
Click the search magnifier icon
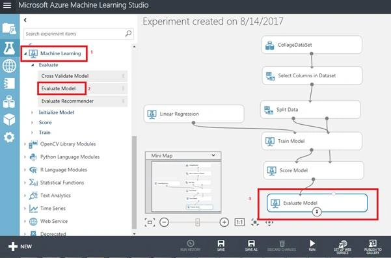click(128, 33)
